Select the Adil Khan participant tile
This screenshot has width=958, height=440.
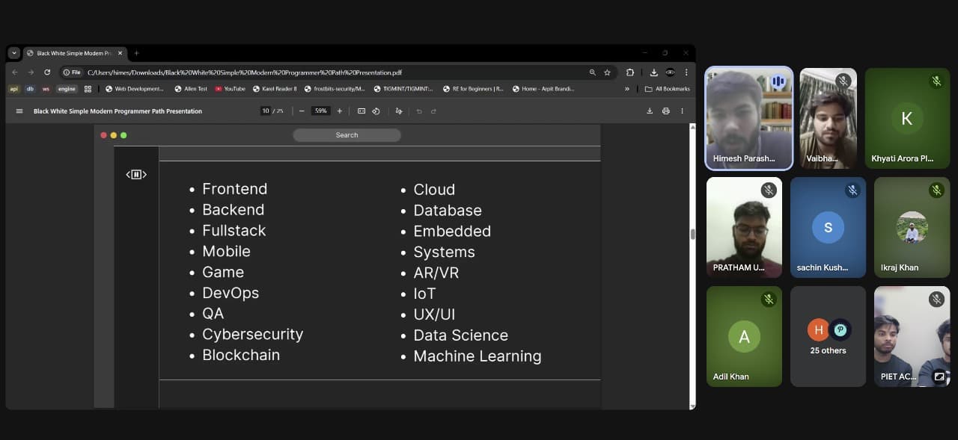tap(744, 336)
